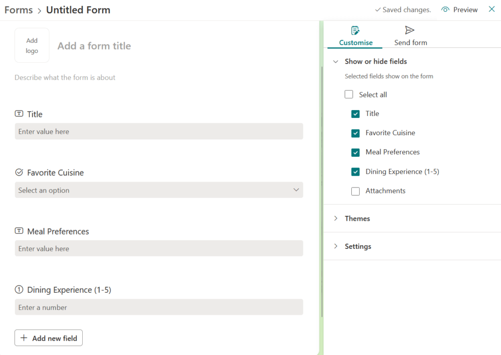Screen dimensions: 501x355
Task: Tick the Select all checkbox
Action: click(349, 95)
